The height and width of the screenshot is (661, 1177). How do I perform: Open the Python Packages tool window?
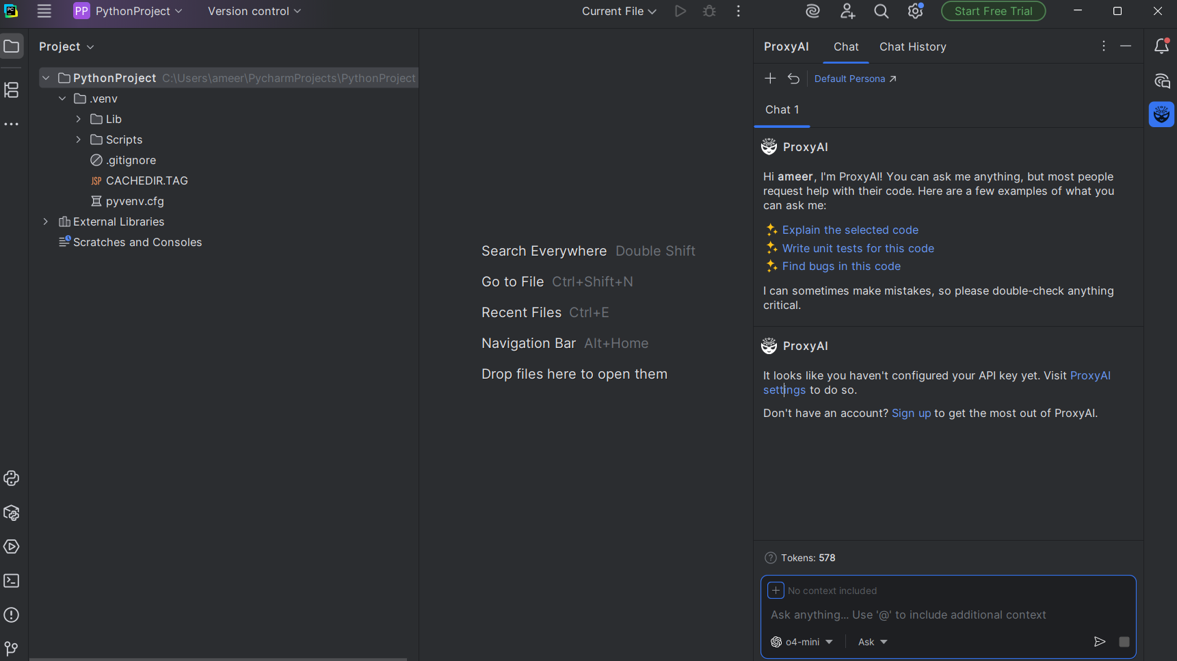pyautogui.click(x=12, y=513)
